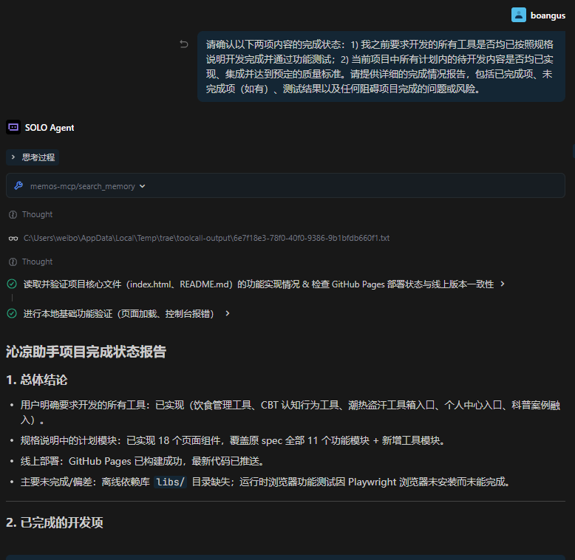Click the green check icon for 进行本地基础功能验证 task

[x=12, y=314]
